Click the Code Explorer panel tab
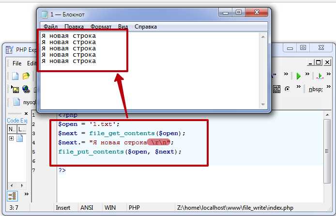Image resolution: width=336 pixels, height=216 pixels. [x=17, y=121]
